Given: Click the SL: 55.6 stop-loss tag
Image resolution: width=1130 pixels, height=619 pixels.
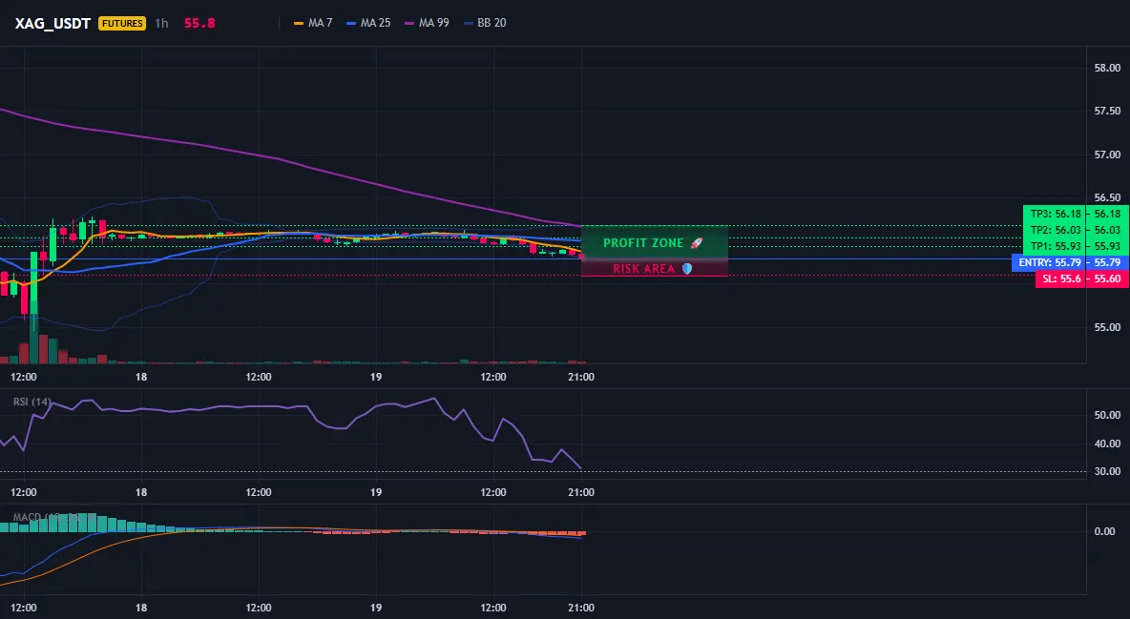Looking at the screenshot, I should pyautogui.click(x=1061, y=279).
